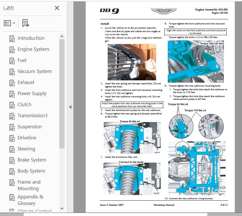242x216 pixels.
Task: Click the Appendix & Glossary bookmark icon
Action: [12, 197]
